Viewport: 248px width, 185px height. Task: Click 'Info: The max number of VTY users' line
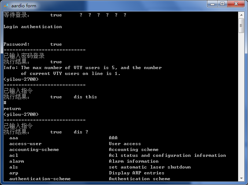coord(82,68)
